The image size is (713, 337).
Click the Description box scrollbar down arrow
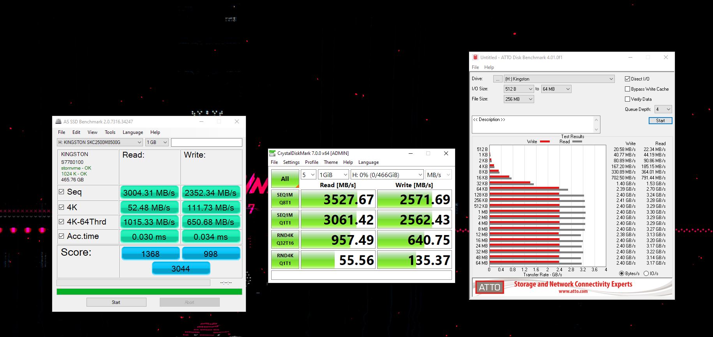(596, 130)
